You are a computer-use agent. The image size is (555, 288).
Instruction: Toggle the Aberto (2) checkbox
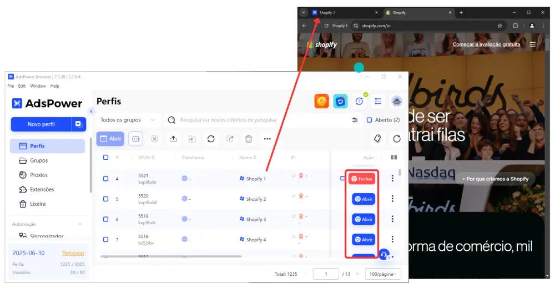[x=369, y=120]
